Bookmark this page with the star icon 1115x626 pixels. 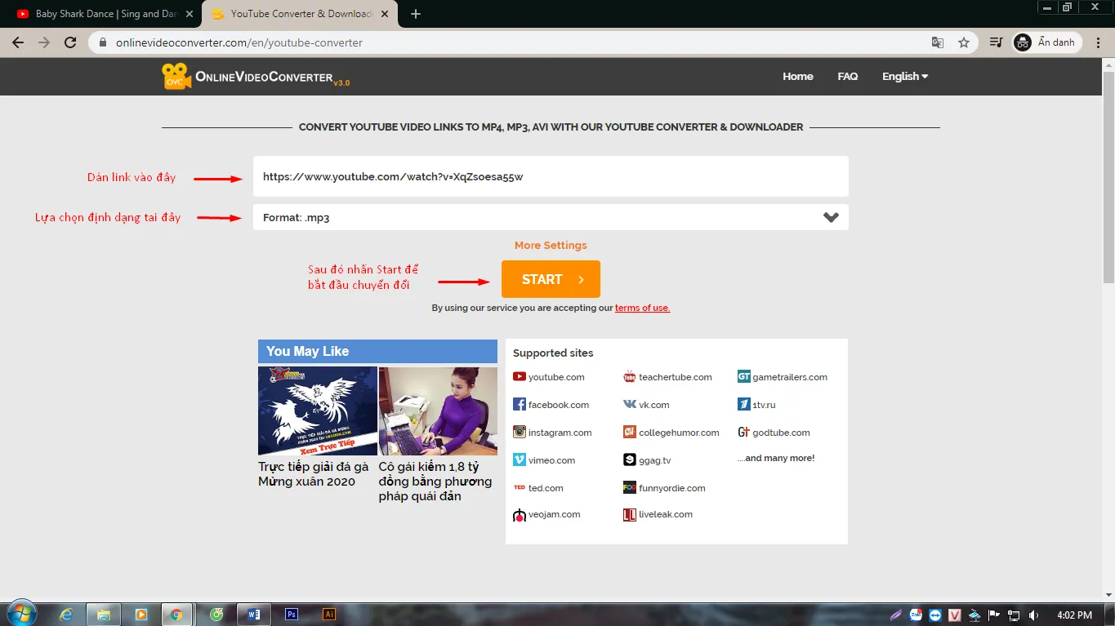tap(964, 42)
